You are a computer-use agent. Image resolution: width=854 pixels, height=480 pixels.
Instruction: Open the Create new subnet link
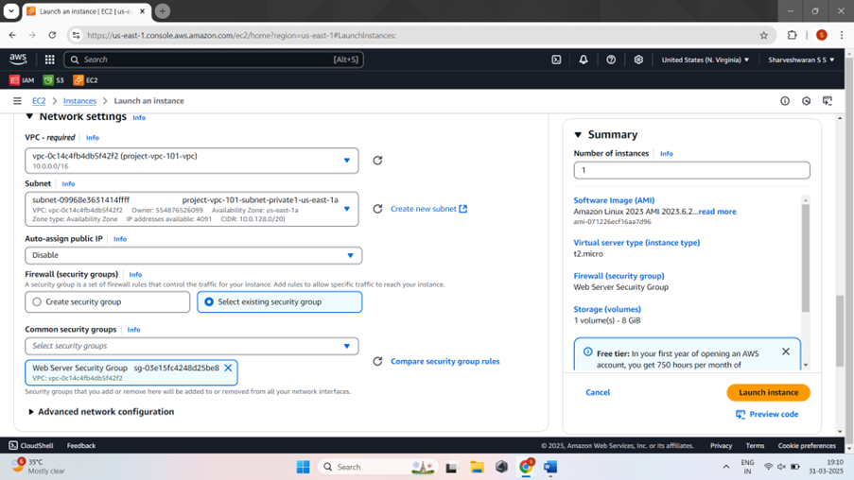click(428, 209)
